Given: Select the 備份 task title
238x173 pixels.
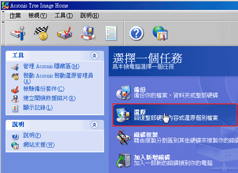Looking at the screenshot, I should pos(140,90).
